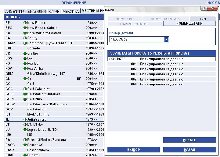Click the РЕЗУЛЬТАТЫ ПОИСКА results header
The height and width of the screenshot is (157, 220).
click(162, 53)
